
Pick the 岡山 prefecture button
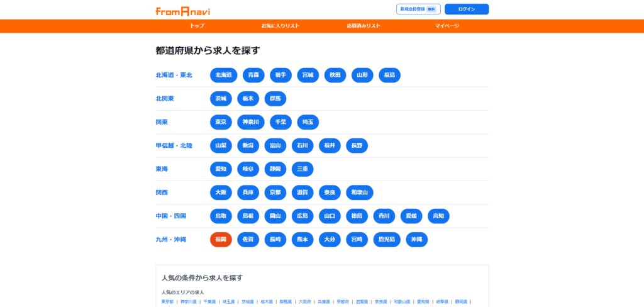275,216
